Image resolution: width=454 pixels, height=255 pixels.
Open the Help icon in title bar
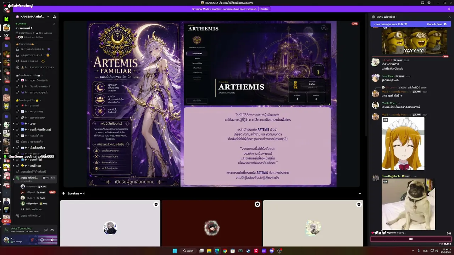click(429, 3)
